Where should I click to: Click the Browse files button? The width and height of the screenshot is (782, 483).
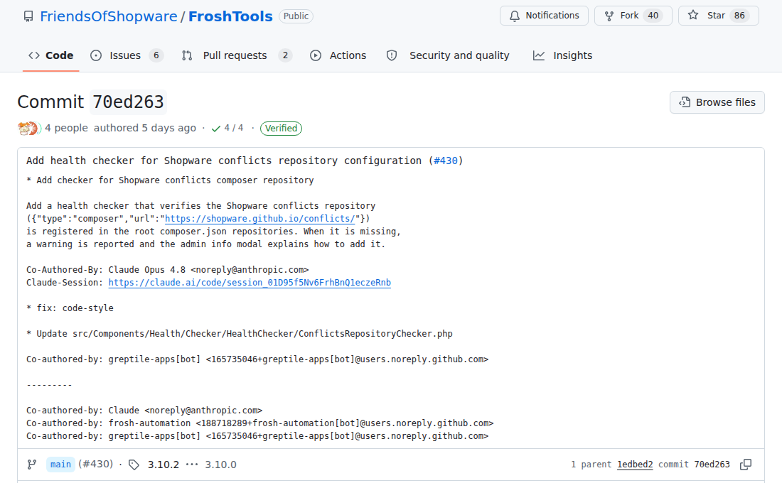click(717, 102)
